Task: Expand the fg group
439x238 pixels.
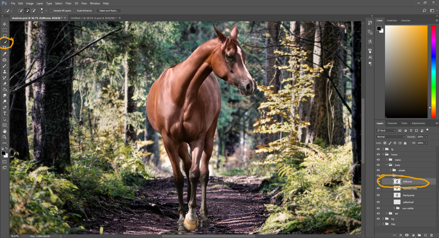Action: coord(383,149)
